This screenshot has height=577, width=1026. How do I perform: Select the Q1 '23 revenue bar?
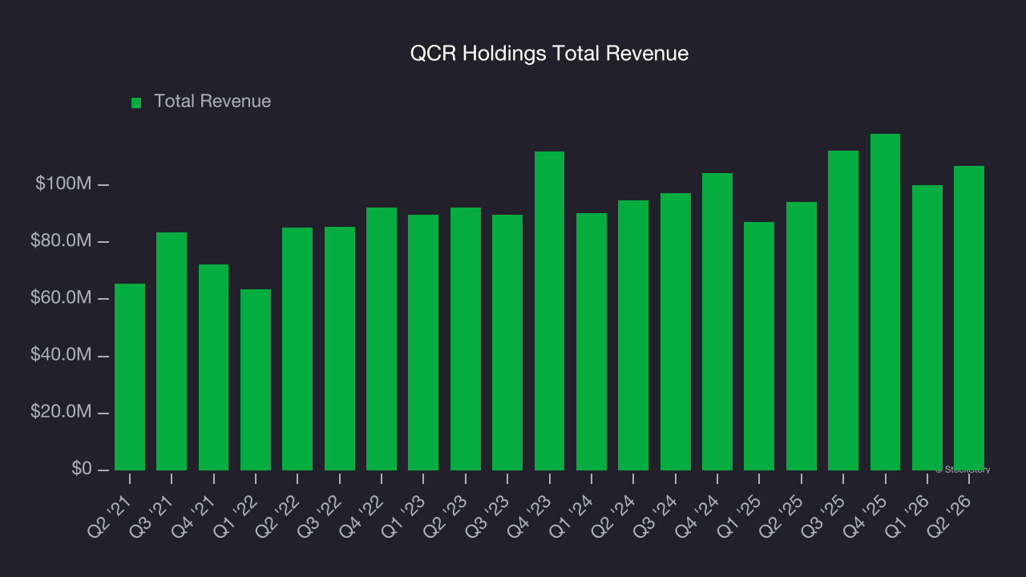(x=423, y=342)
